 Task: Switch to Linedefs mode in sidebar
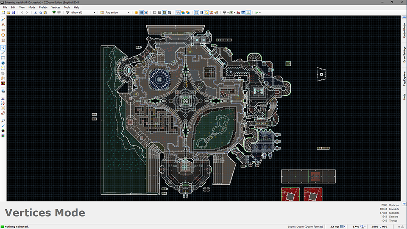point(3,53)
